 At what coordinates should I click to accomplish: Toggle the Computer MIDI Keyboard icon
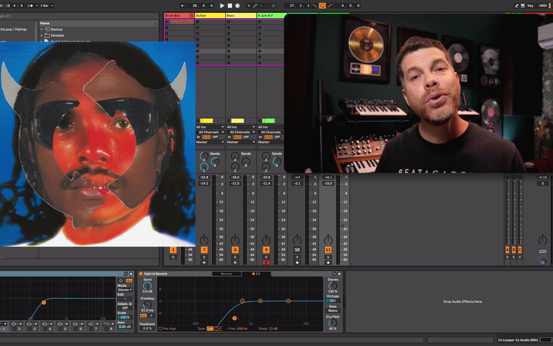click(x=523, y=5)
